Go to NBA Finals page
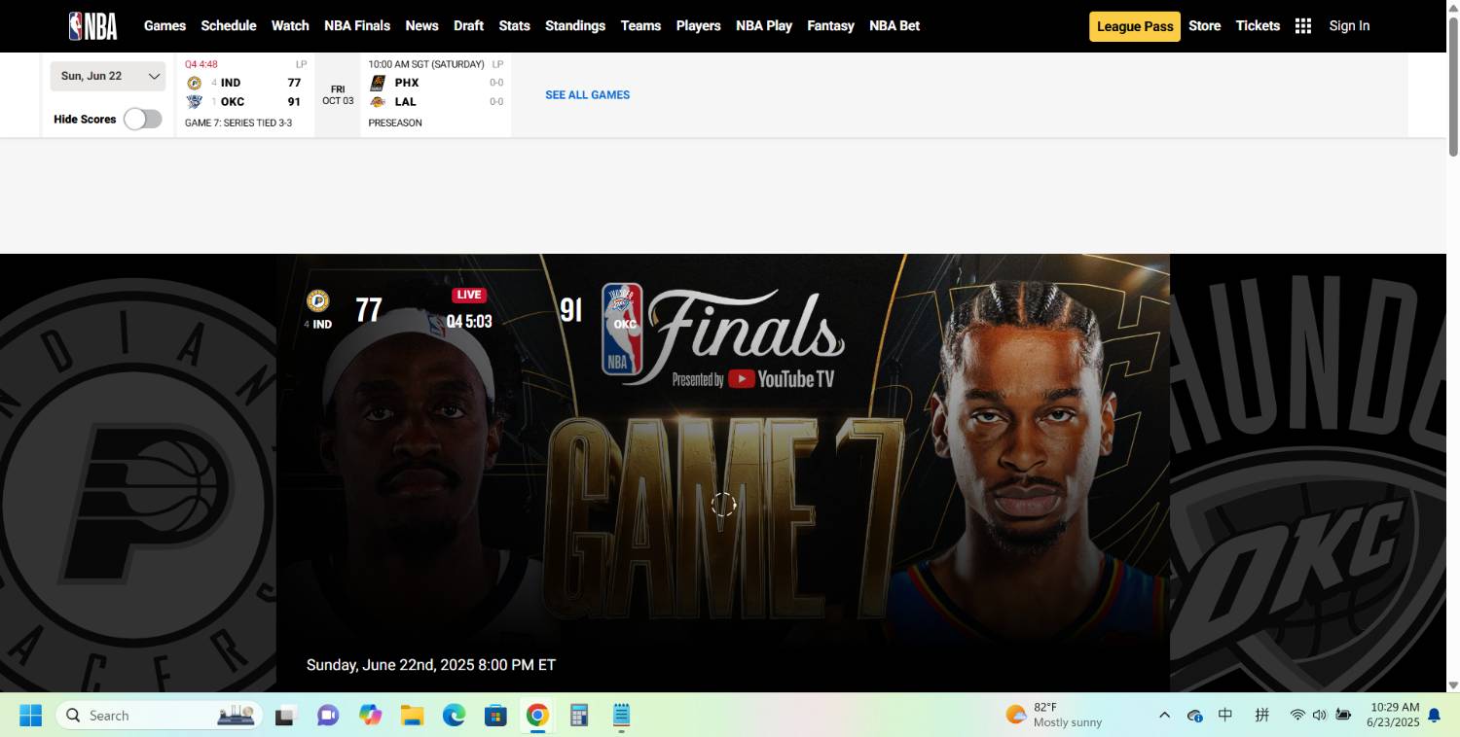 click(x=357, y=26)
